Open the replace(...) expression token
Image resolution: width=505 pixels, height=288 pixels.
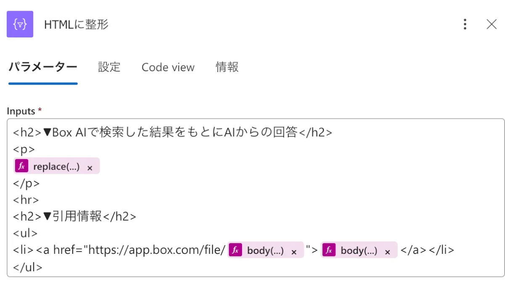[x=56, y=166]
